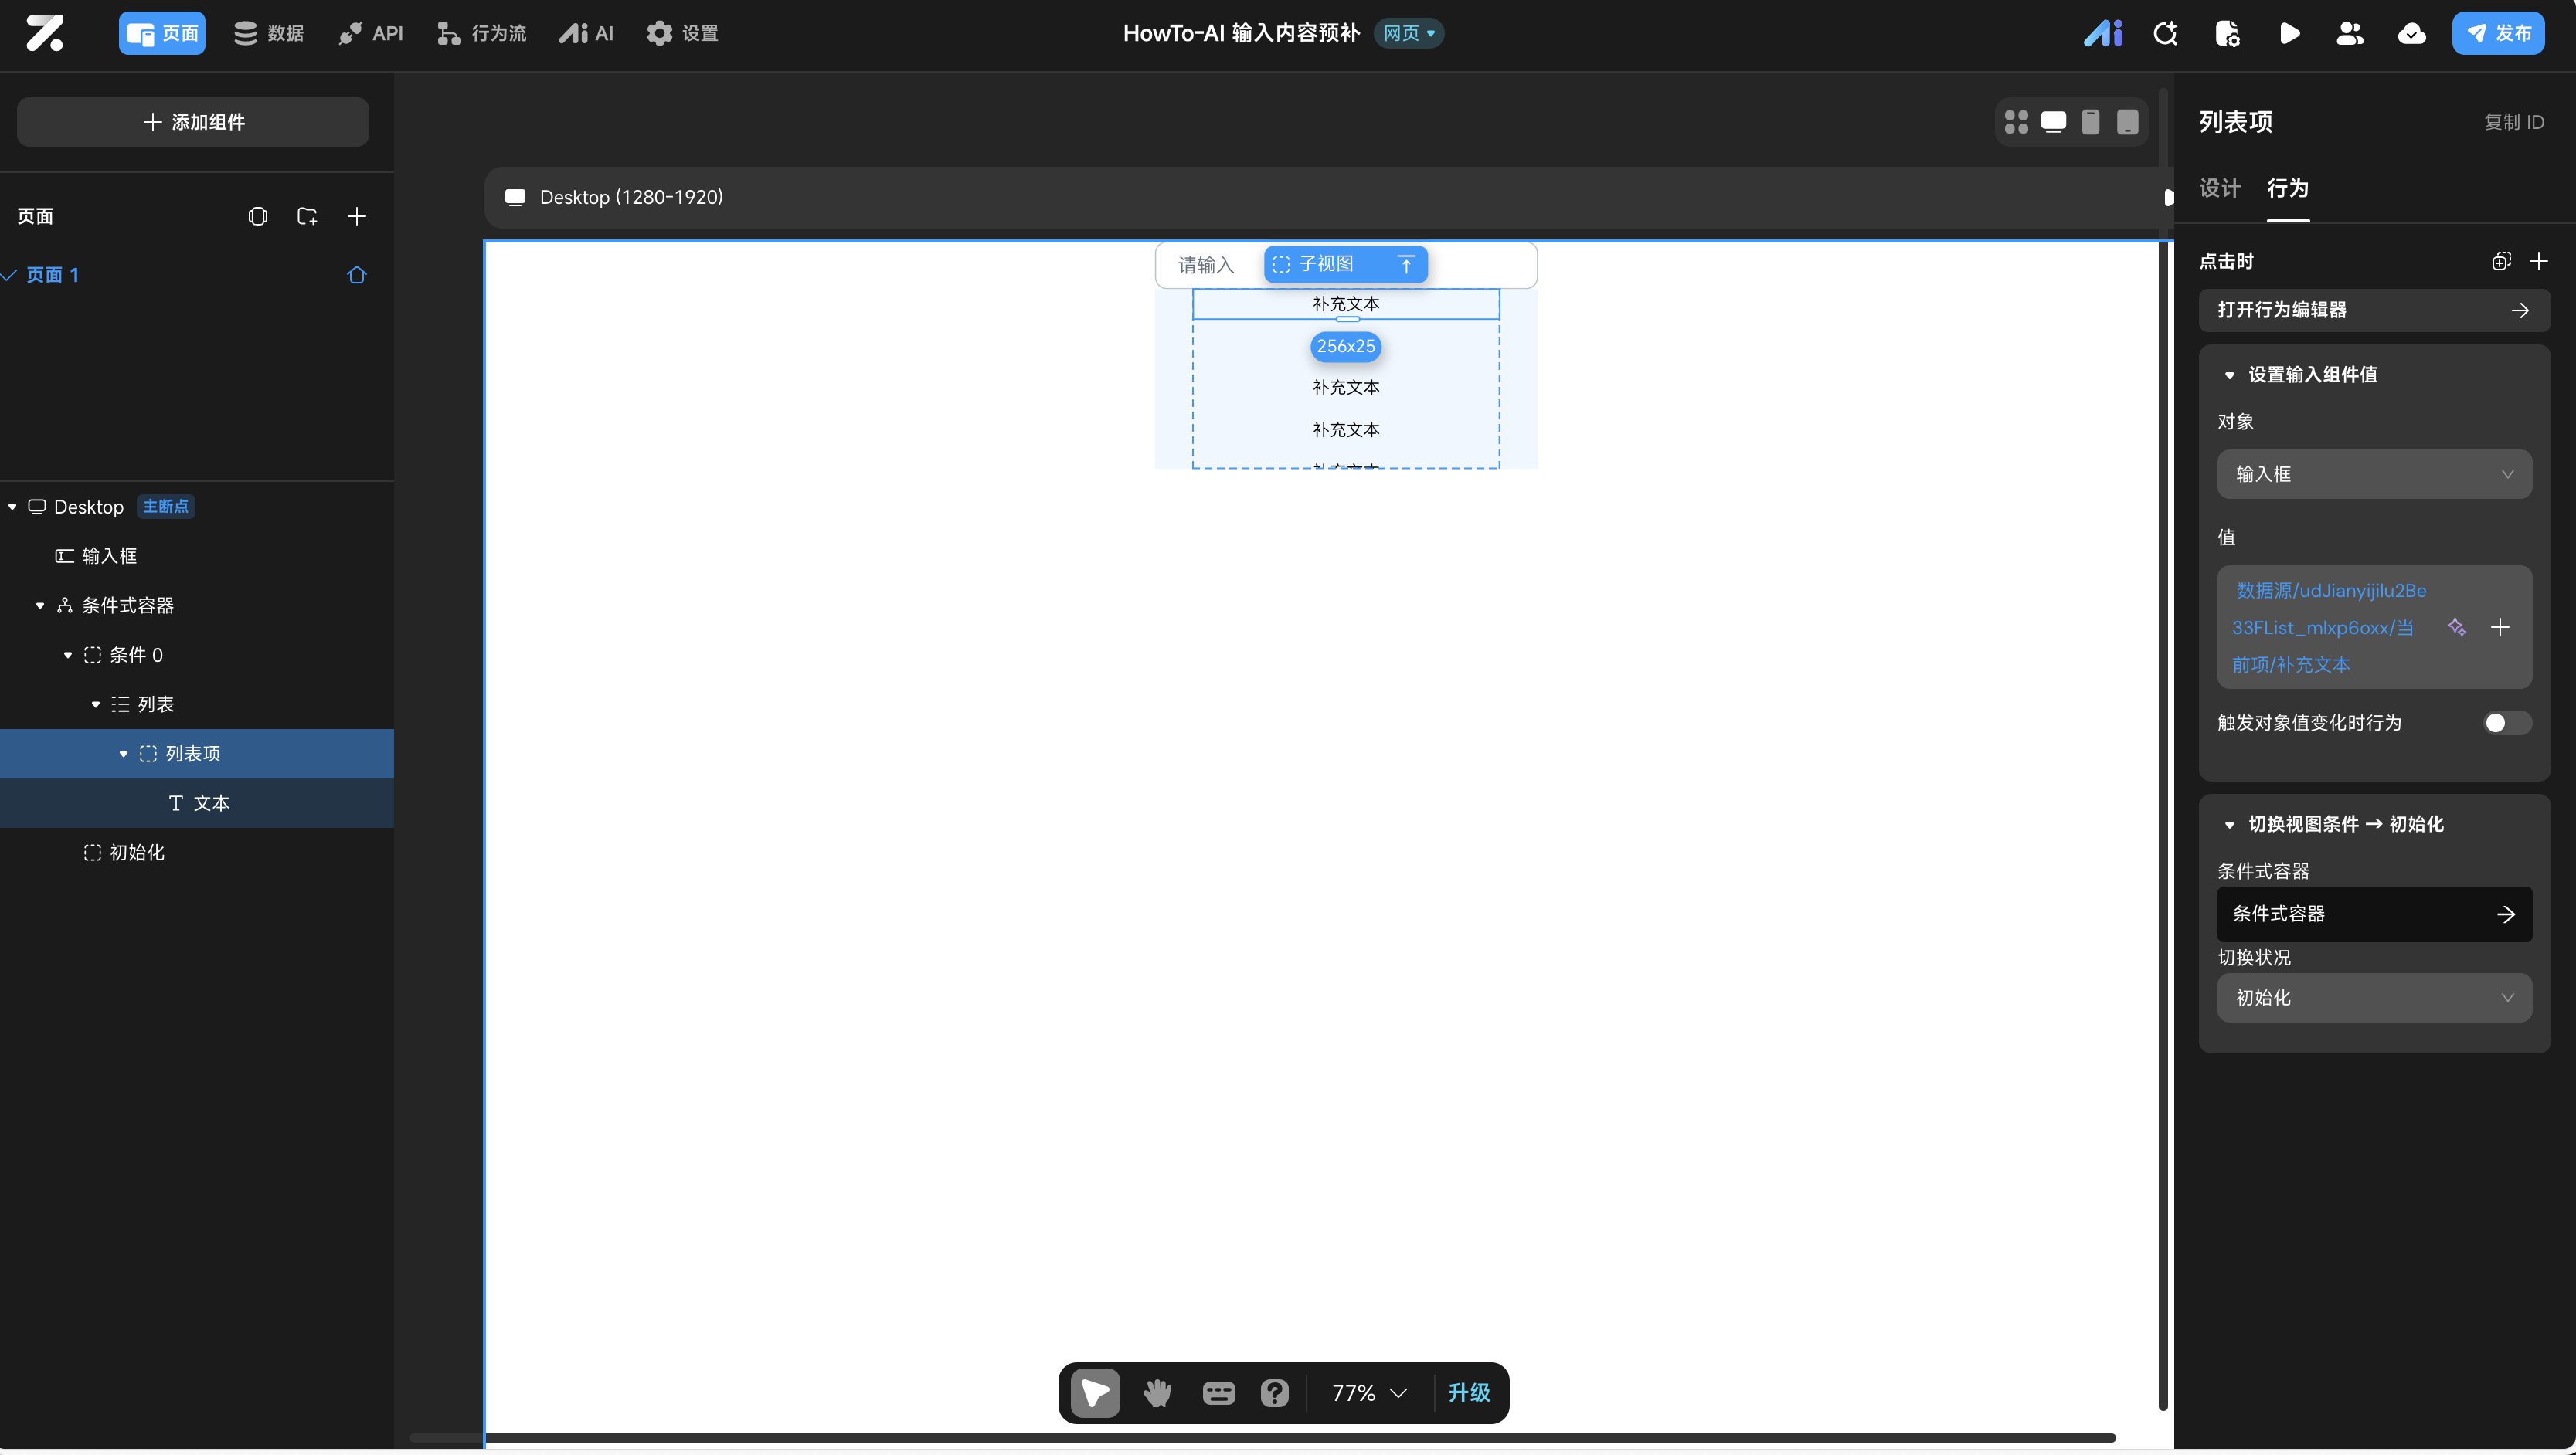This screenshot has width=2576, height=1455.
Task: Open the 对象 输入框 dropdown
Action: point(2374,473)
